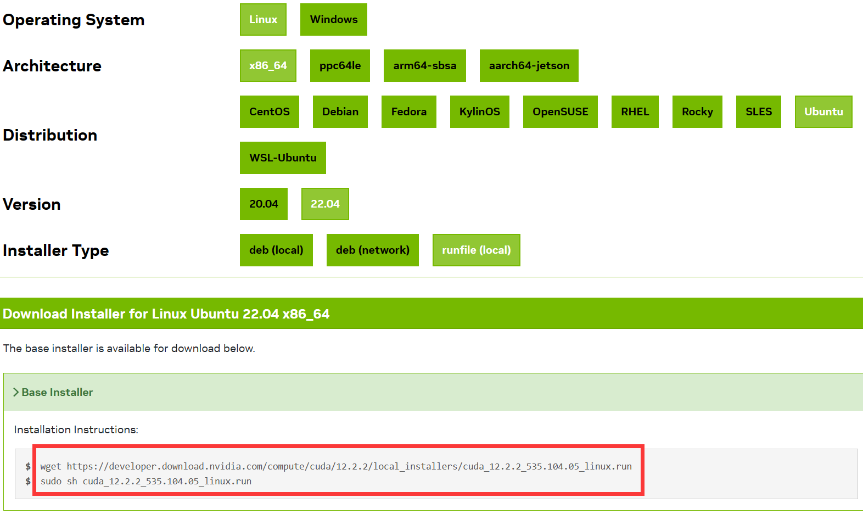Select the Rocky distribution button

[x=697, y=111]
